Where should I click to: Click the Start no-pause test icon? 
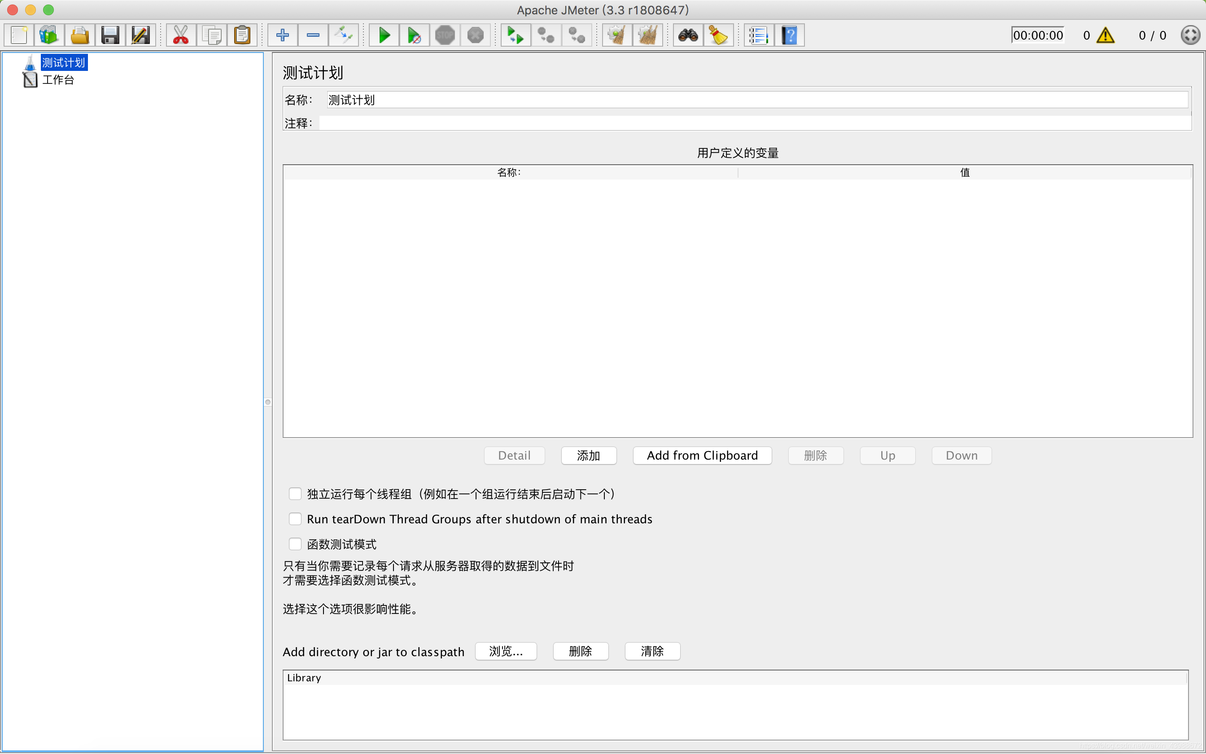pyautogui.click(x=414, y=35)
